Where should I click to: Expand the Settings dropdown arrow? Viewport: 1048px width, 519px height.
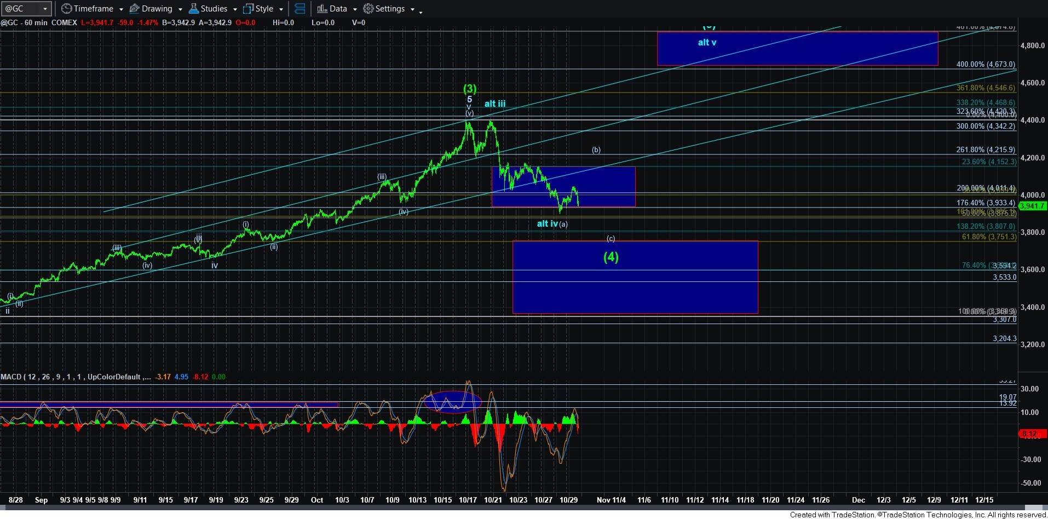pyautogui.click(x=412, y=9)
